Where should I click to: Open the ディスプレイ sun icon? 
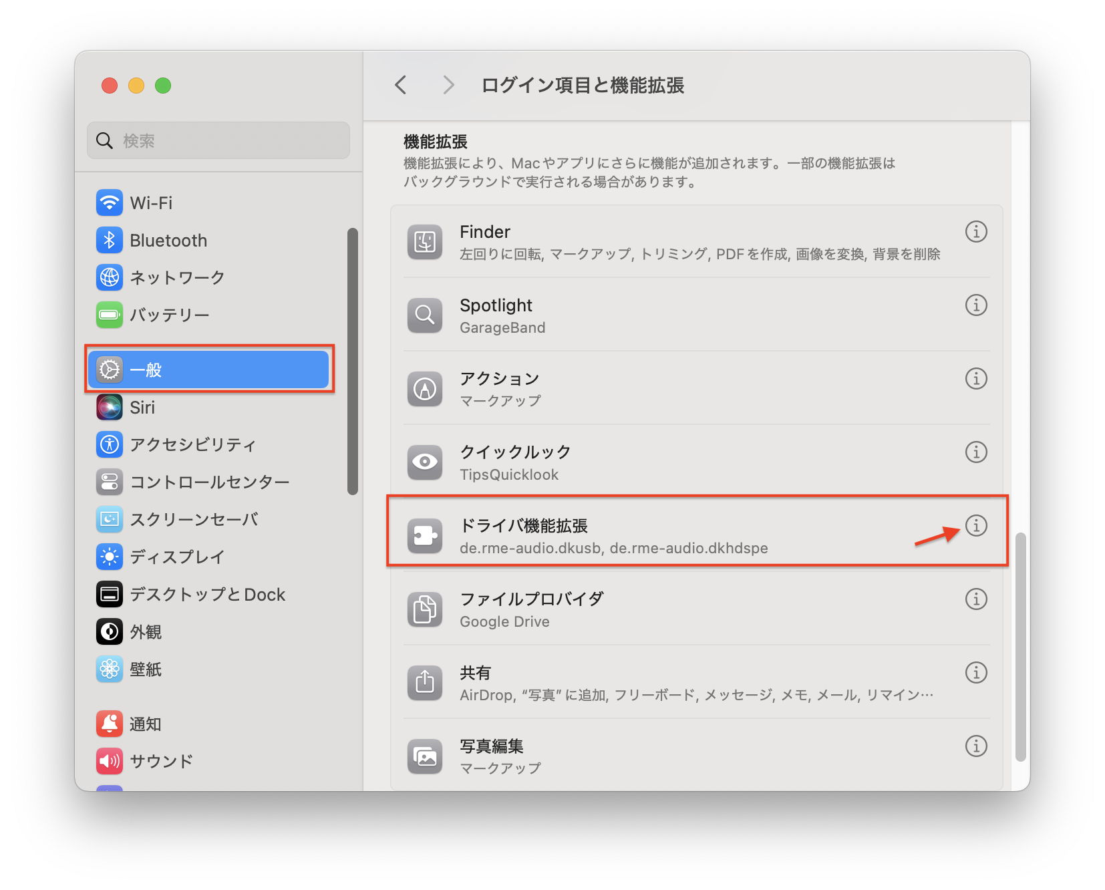(109, 557)
